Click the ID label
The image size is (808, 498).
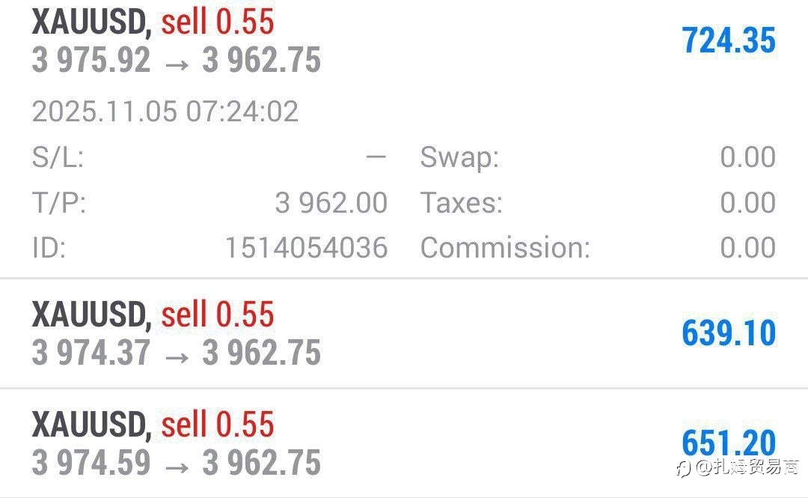[49, 248]
